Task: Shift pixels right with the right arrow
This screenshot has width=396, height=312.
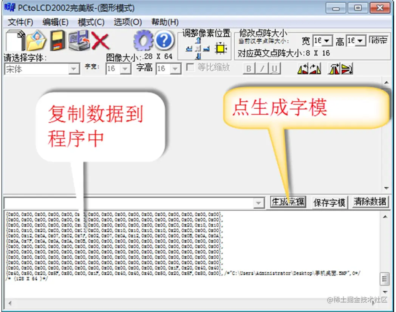Action: 207,48
